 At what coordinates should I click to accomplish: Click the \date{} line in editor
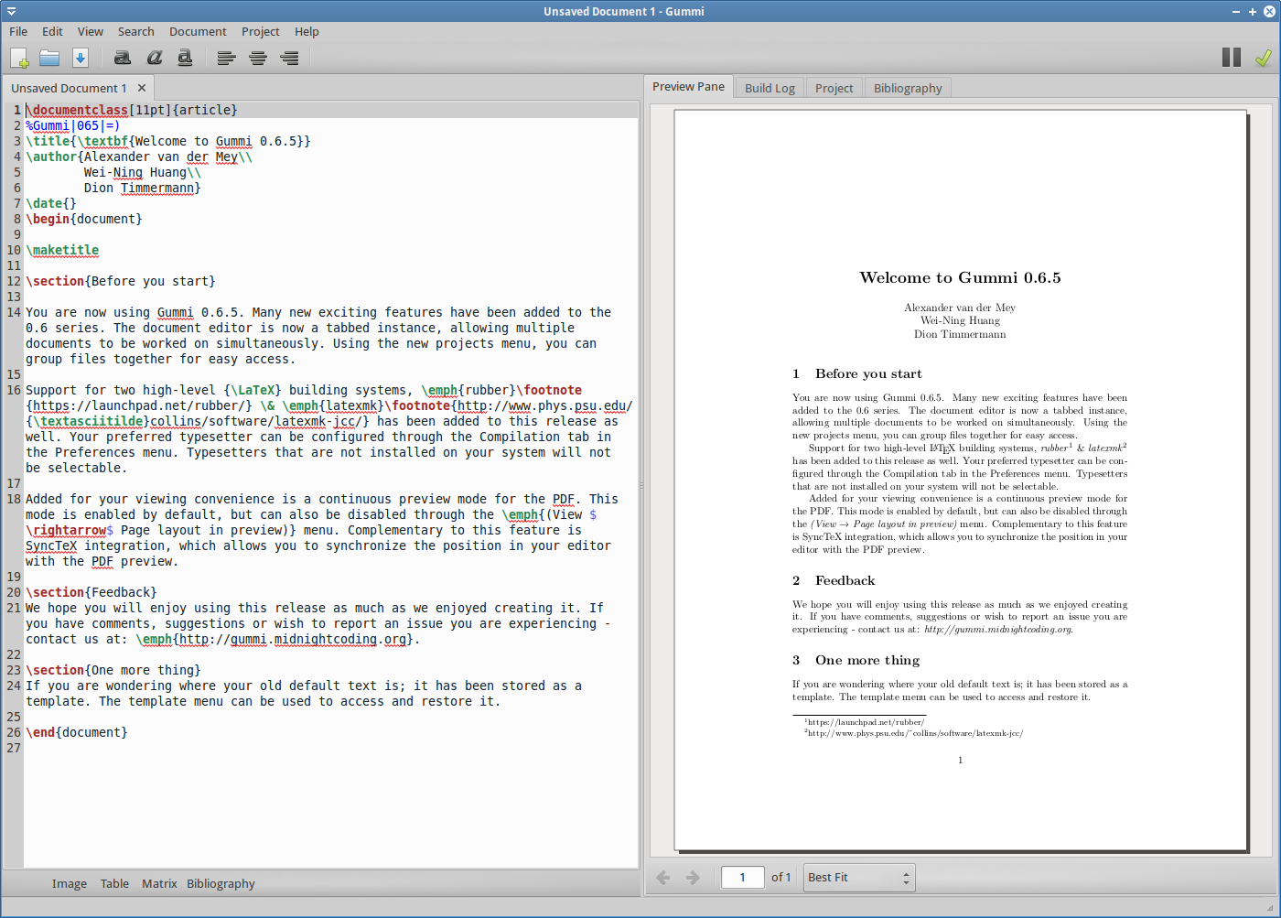click(51, 203)
